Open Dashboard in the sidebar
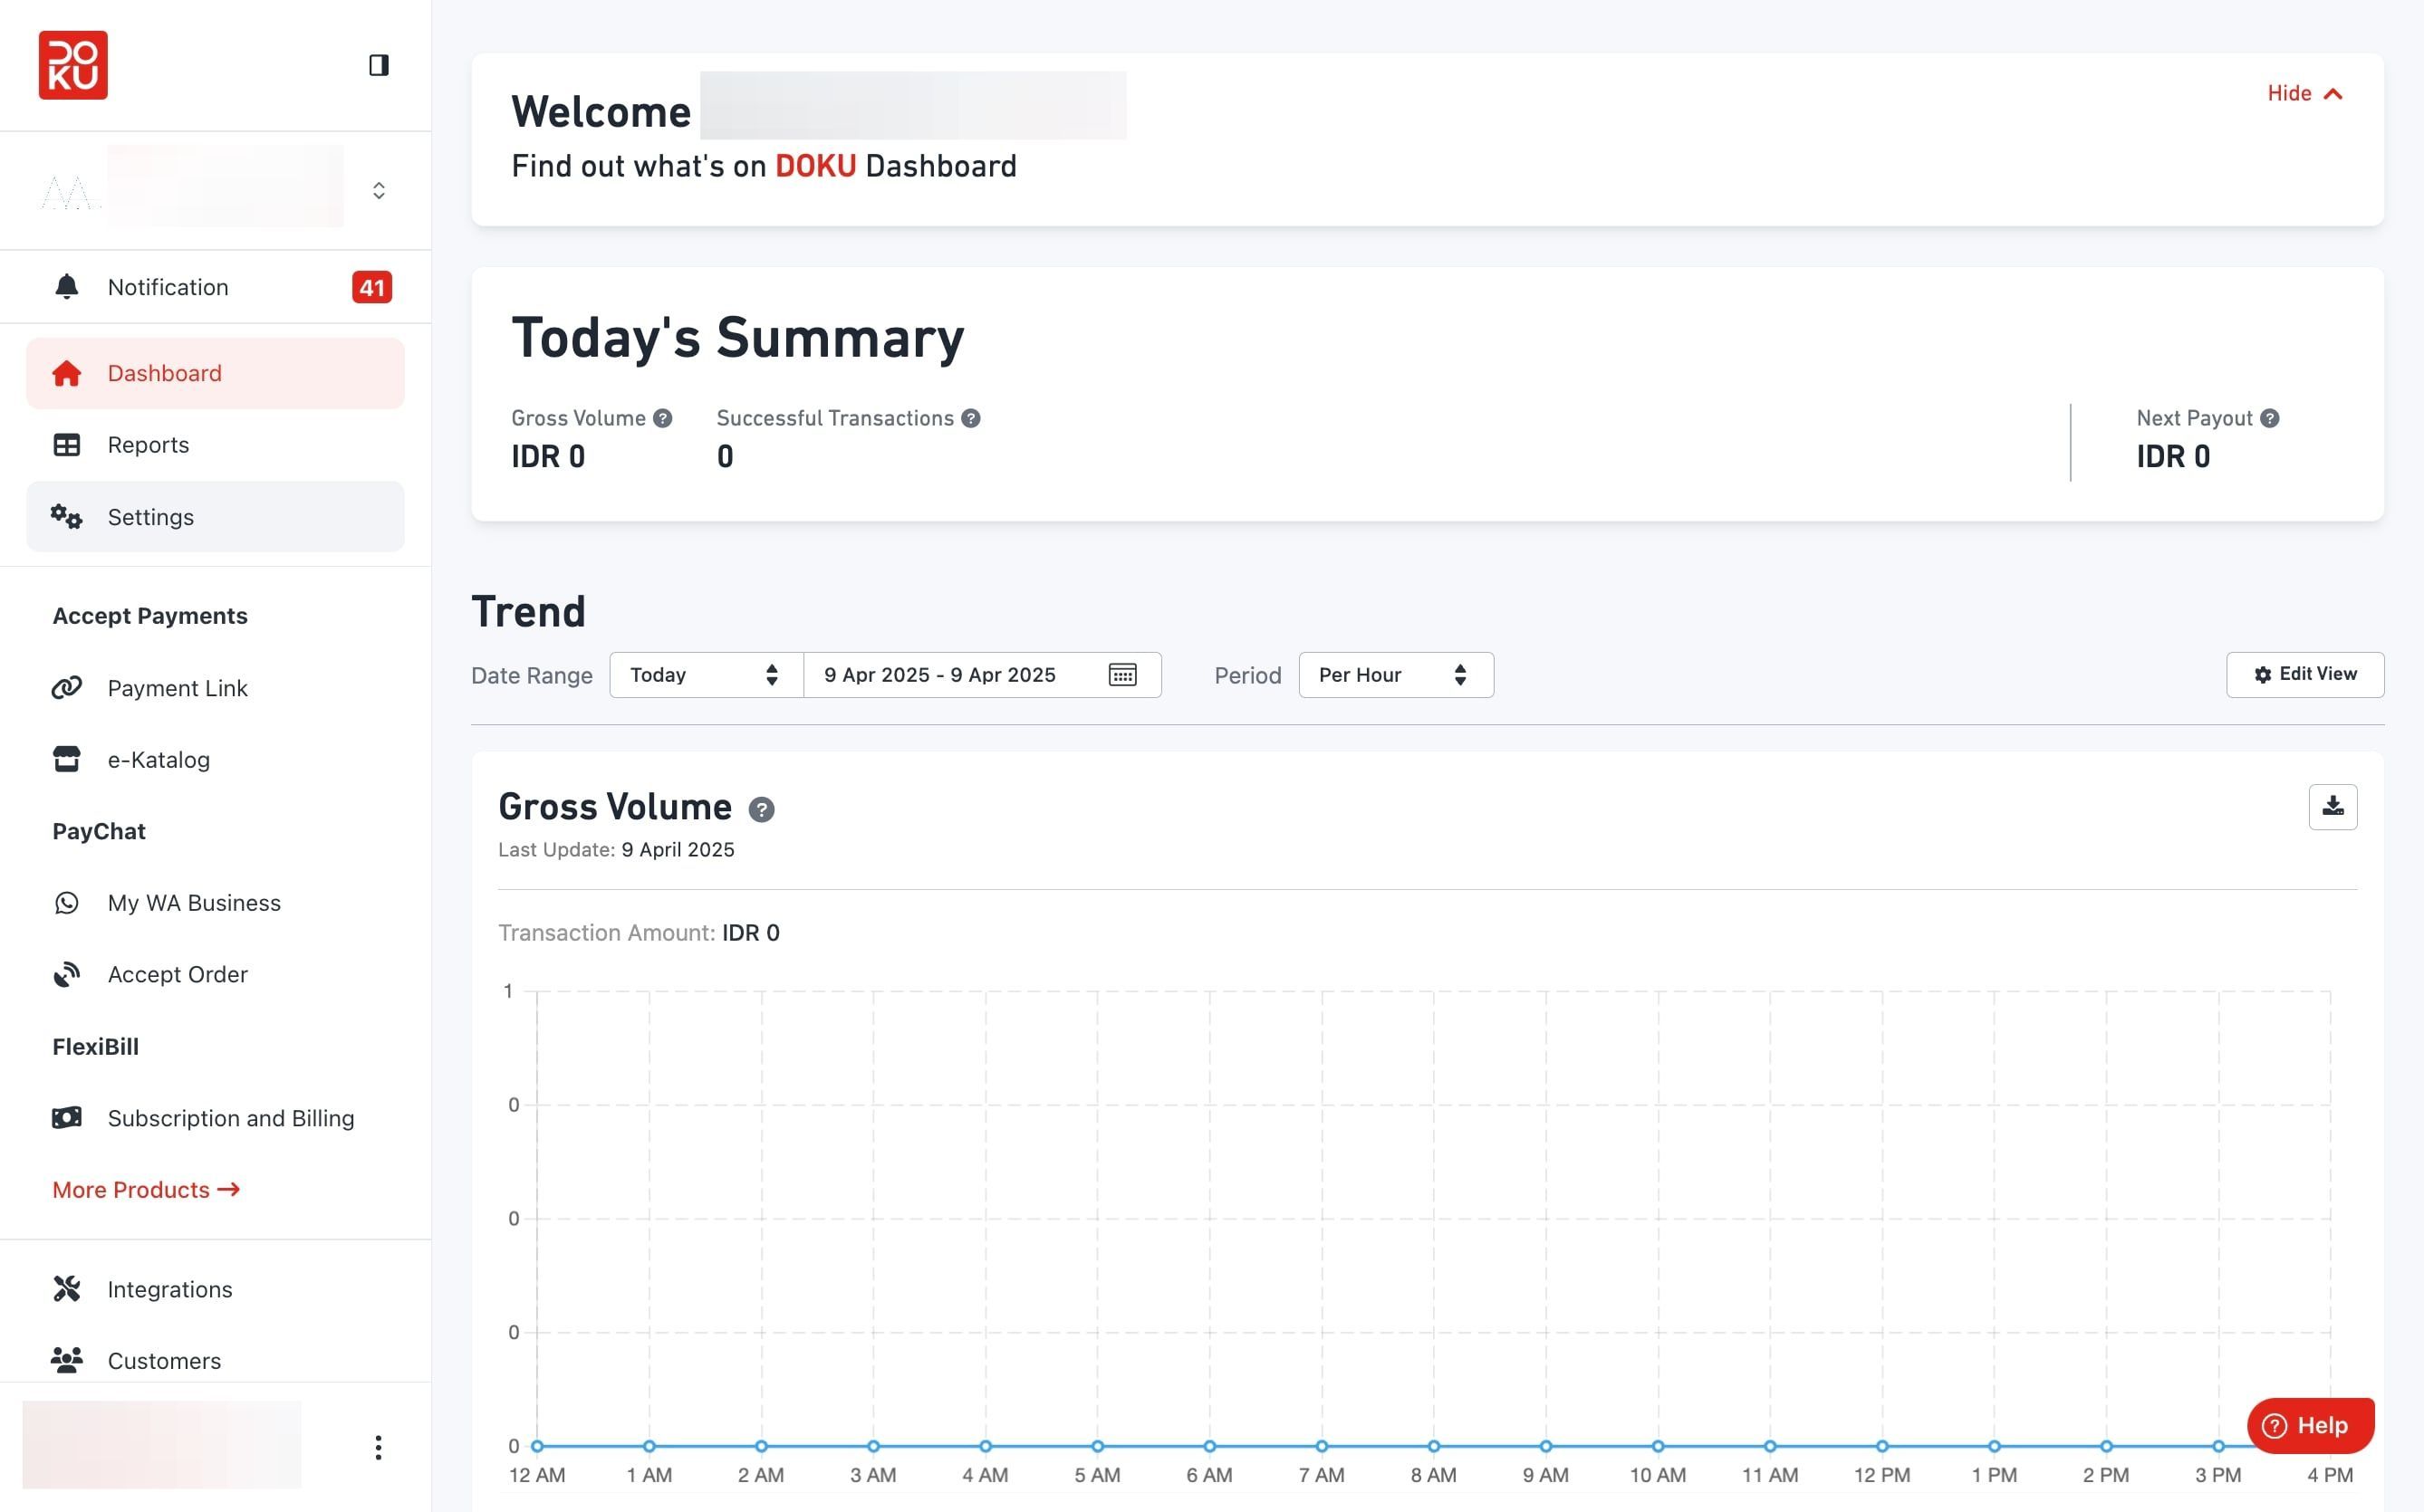Viewport: 2424px width, 1512px height. [215, 373]
